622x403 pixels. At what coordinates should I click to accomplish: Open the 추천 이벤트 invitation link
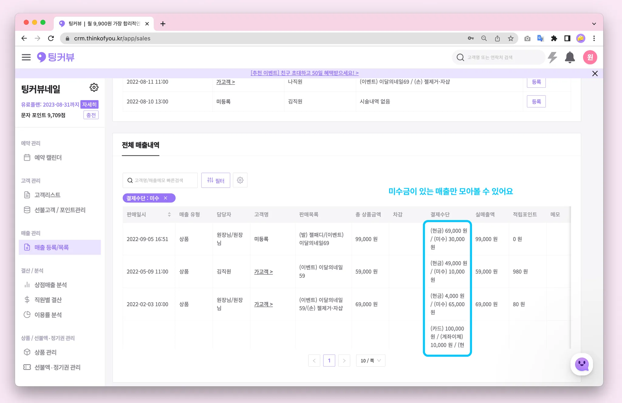point(304,73)
